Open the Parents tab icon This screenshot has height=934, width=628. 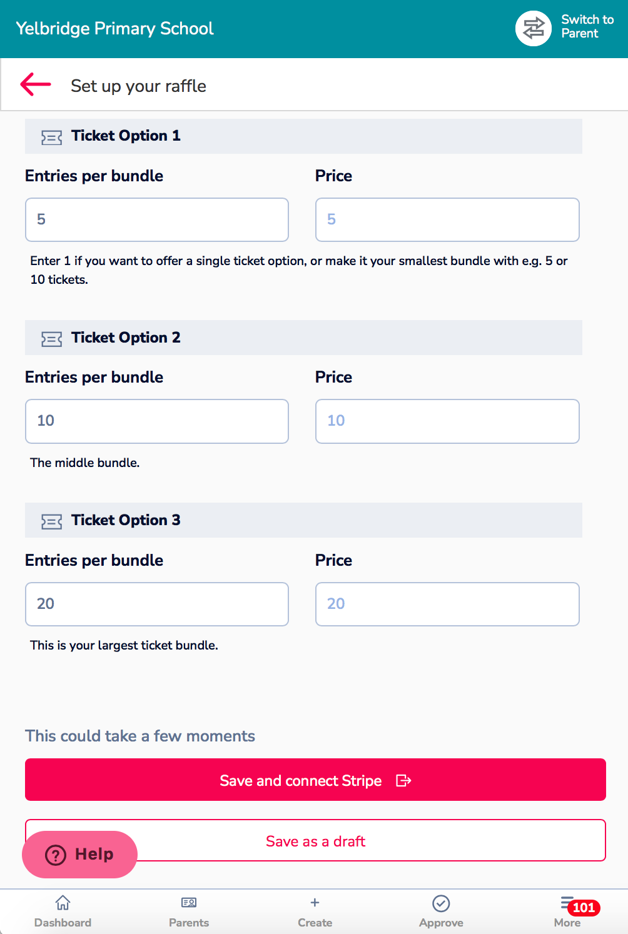[x=189, y=903]
